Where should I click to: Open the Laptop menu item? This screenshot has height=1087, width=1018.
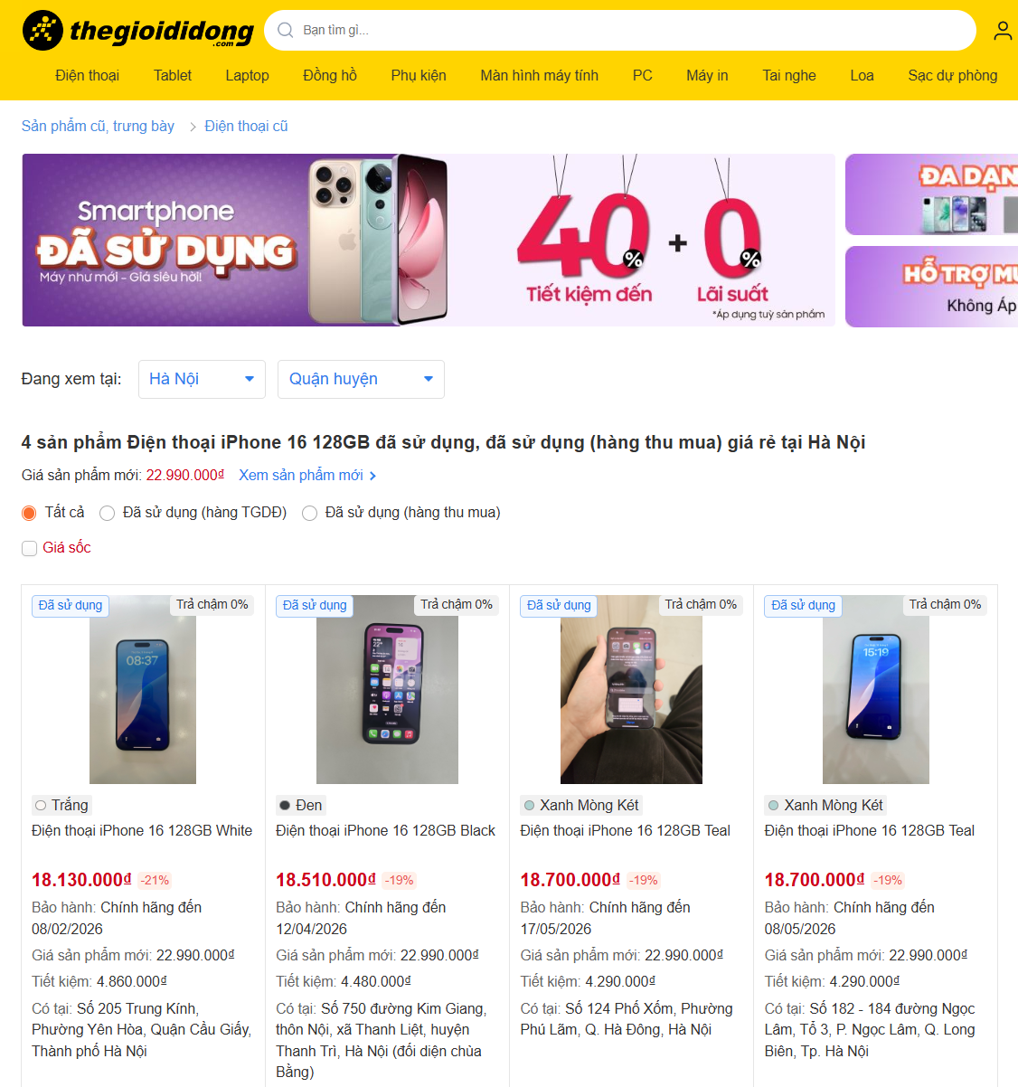[x=248, y=76]
